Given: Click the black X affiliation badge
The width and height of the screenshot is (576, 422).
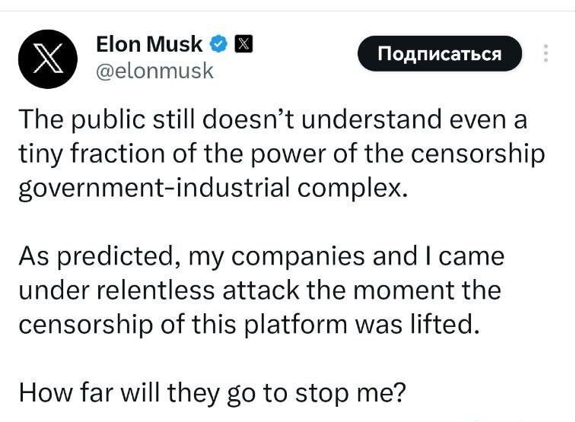Looking at the screenshot, I should tap(243, 44).
